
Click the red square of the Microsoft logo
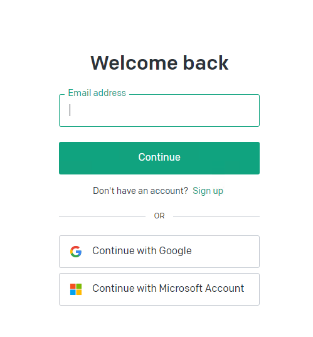[x=73, y=286]
